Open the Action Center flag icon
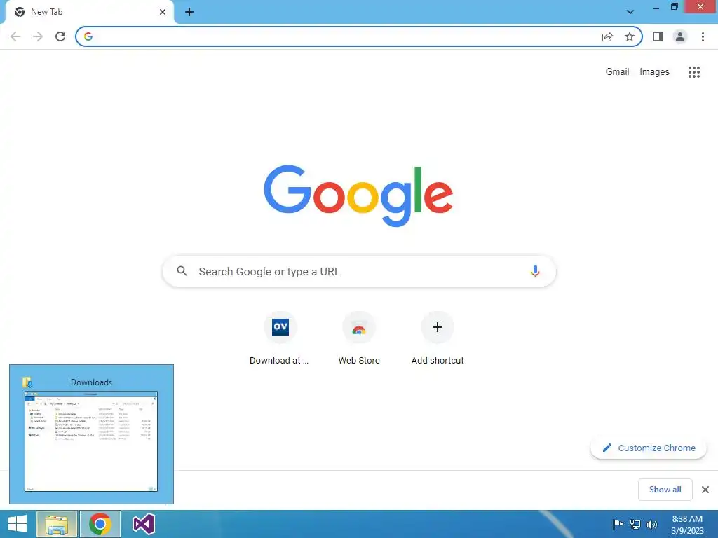Image resolution: width=718 pixels, height=538 pixels. pyautogui.click(x=618, y=524)
